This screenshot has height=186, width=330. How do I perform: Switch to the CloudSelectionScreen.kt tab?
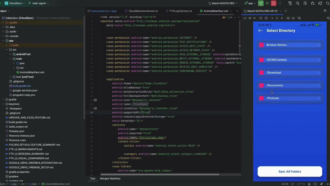142,11
